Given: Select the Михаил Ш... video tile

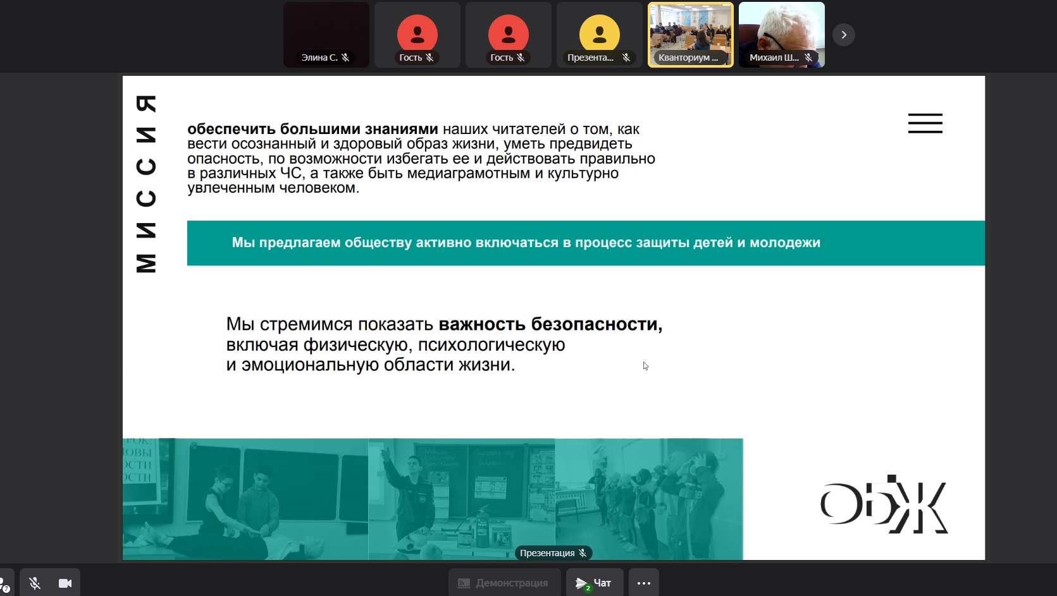Looking at the screenshot, I should pos(781,32).
